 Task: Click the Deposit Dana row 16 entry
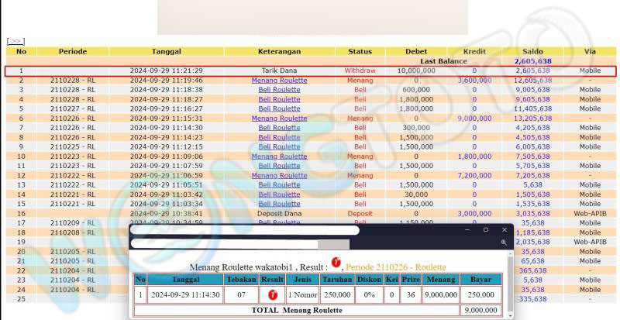[x=279, y=213]
